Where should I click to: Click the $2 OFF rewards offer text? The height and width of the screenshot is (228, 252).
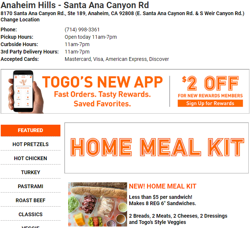click(210, 83)
